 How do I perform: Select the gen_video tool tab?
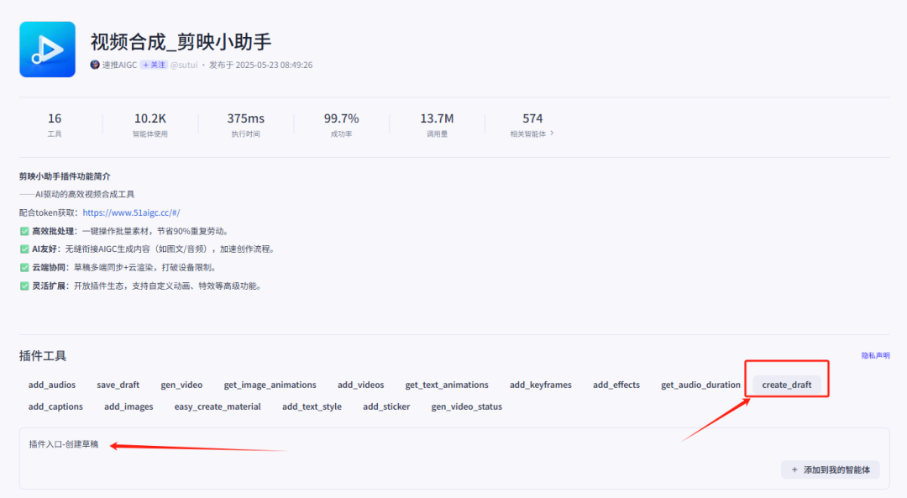(181, 385)
